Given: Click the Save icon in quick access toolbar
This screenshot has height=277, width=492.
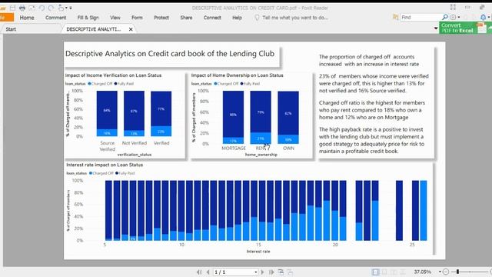Looking at the screenshot, I should [x=12, y=8].
